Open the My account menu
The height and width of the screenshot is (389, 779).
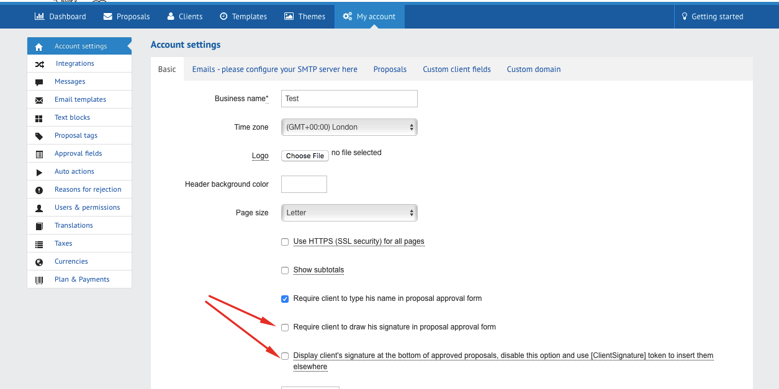[369, 17]
